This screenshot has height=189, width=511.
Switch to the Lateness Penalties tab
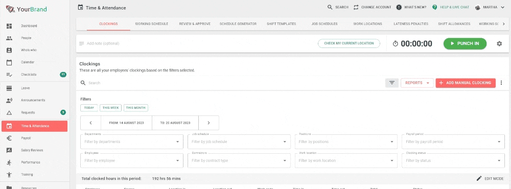(411, 24)
